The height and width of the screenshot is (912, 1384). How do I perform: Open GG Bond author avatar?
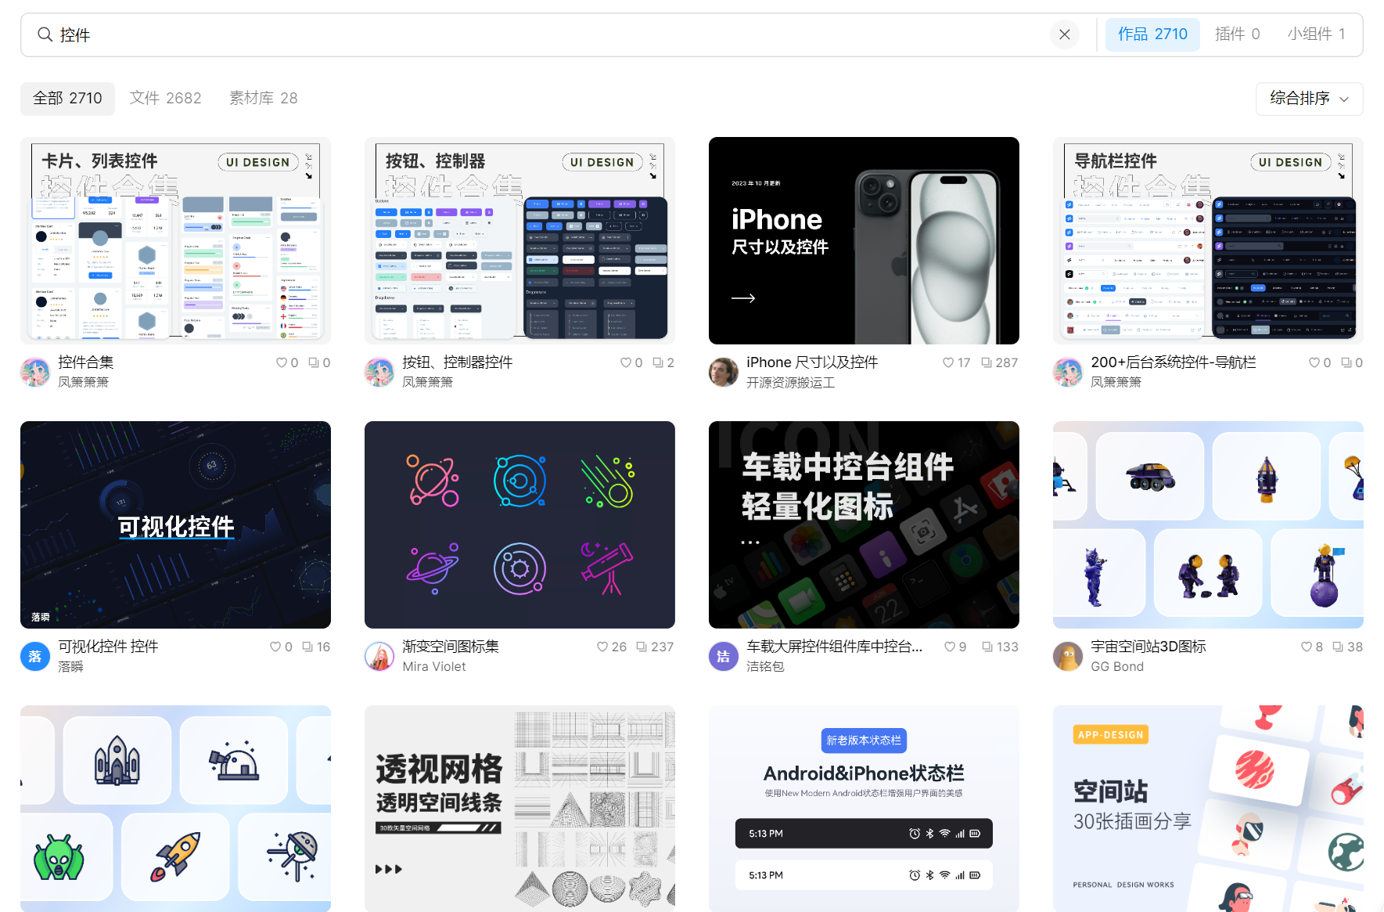tap(1068, 656)
